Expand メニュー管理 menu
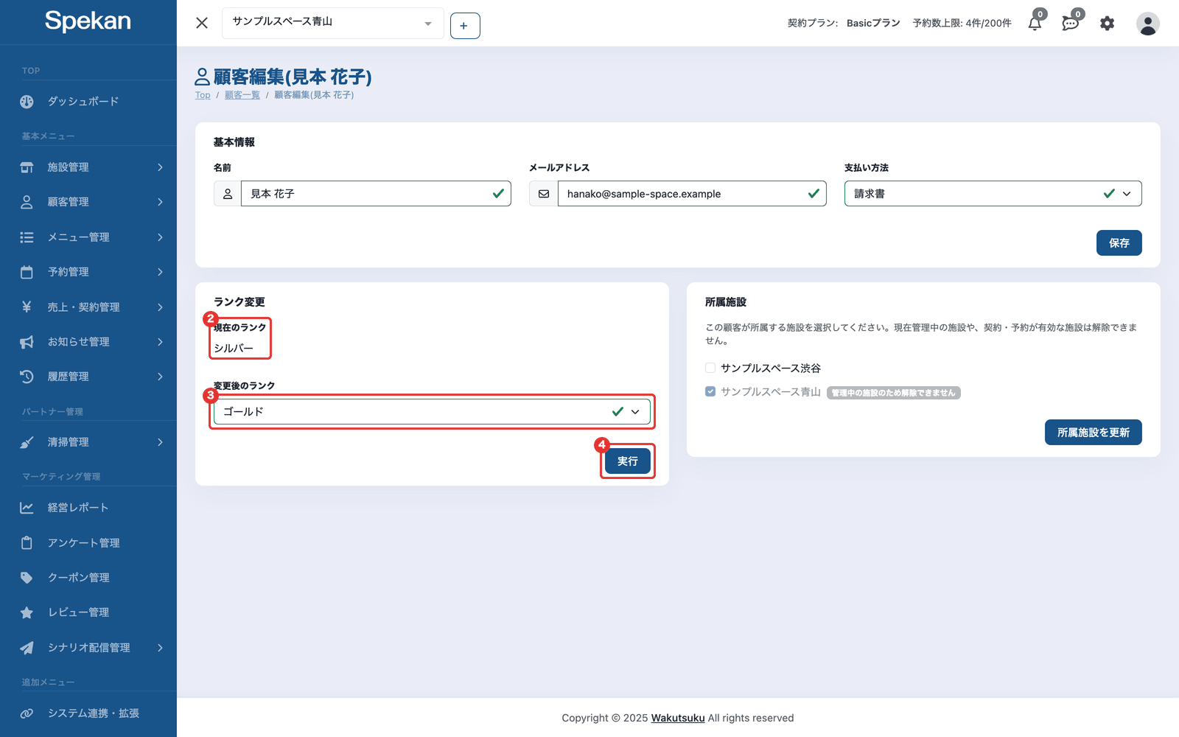The image size is (1179, 737). pyautogui.click(x=88, y=237)
